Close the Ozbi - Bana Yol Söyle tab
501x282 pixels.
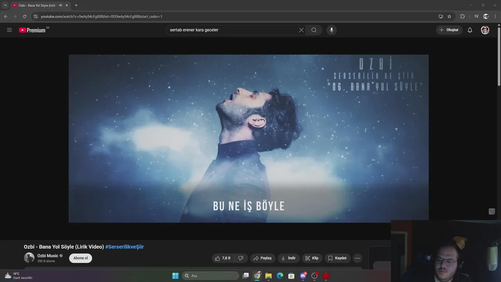coord(67,5)
